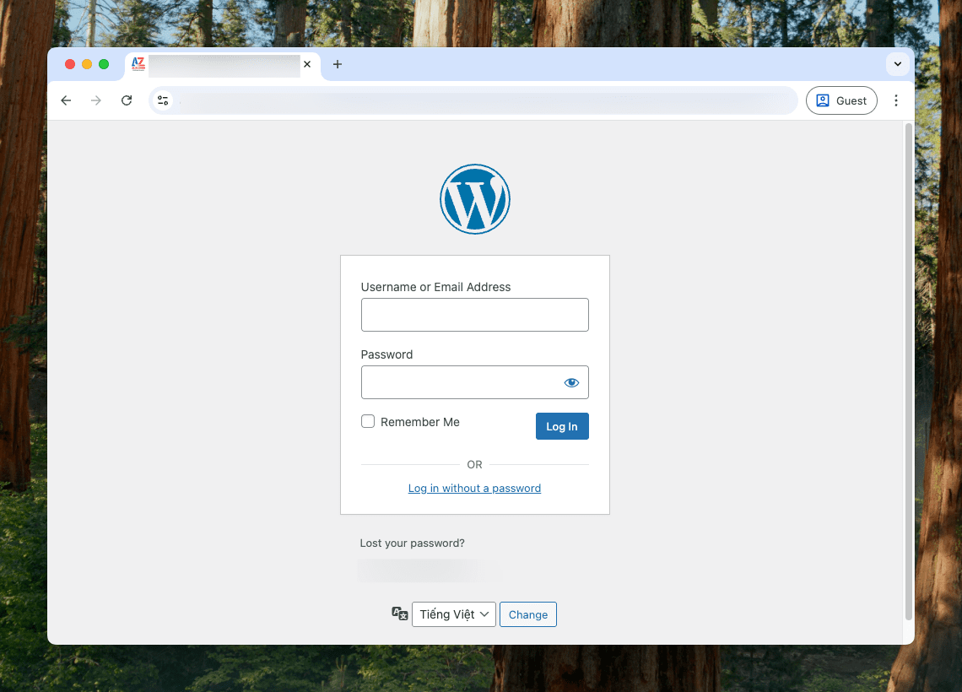Click the site settings icon in address bar
The width and height of the screenshot is (962, 692).
tap(163, 100)
